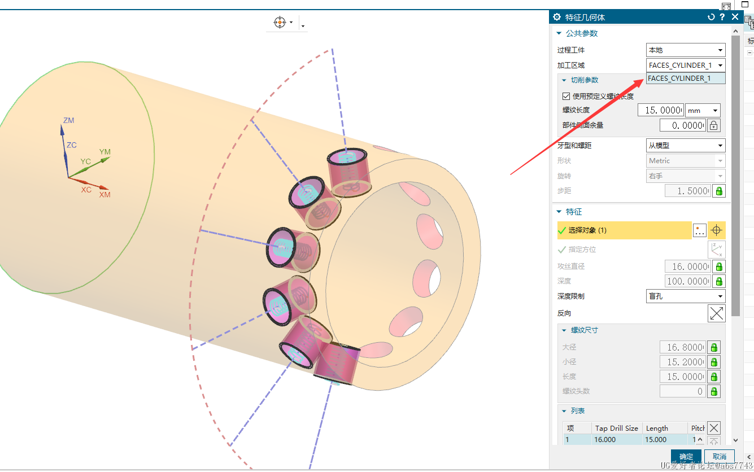Click the dialog scrollbar up arrow
The image size is (754, 472).
pyautogui.click(x=735, y=32)
